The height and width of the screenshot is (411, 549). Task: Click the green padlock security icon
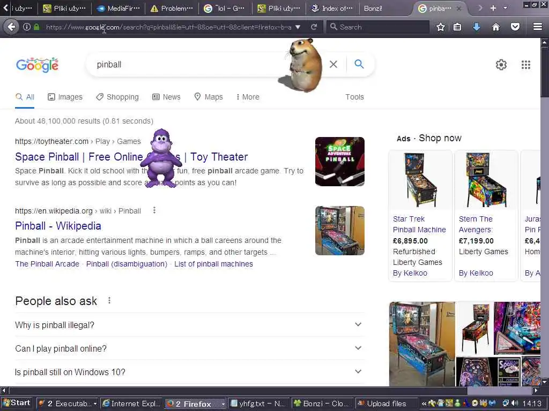click(36, 27)
